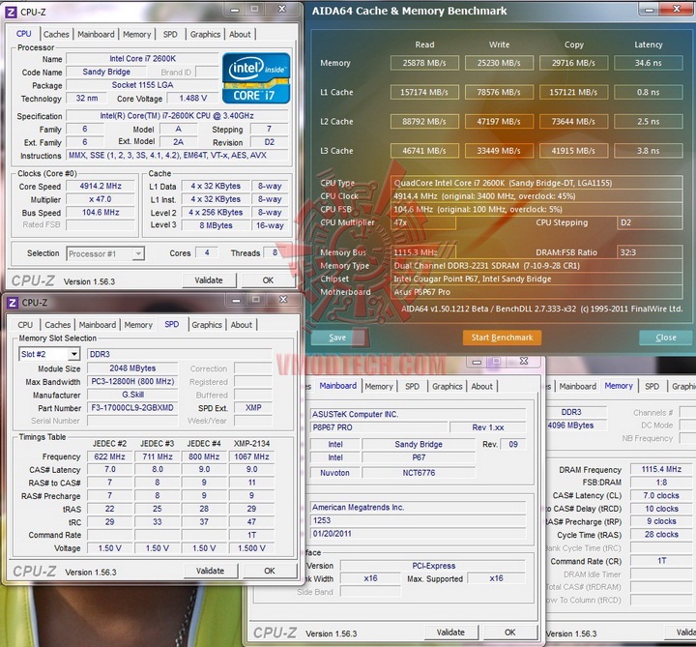The height and width of the screenshot is (647, 696).
Task: Click OK in the Mainboard CPU-Z window
Action: tap(510, 632)
